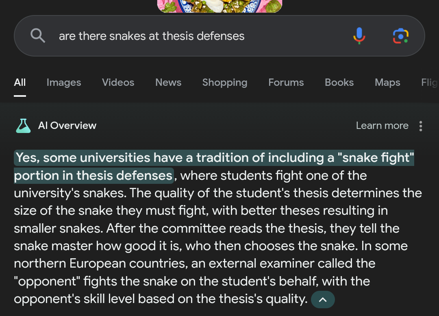Viewport: 439px width, 316px height.
Task: Open the News tab
Action: click(x=168, y=83)
